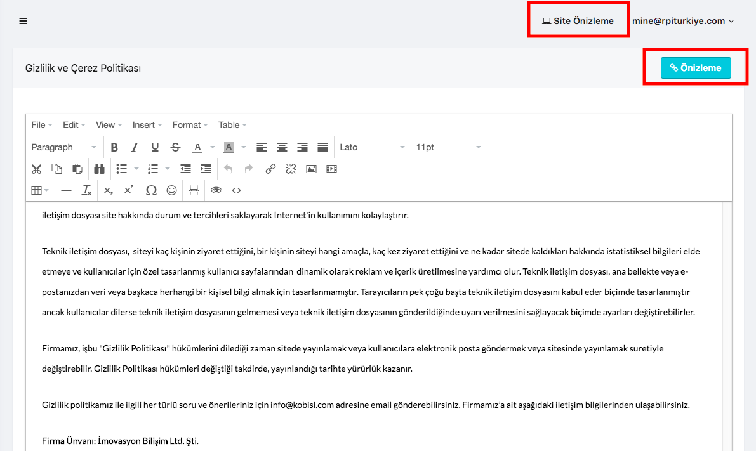Image resolution: width=756 pixels, height=451 pixels.
Task: Undo the last change
Action: (x=227, y=169)
